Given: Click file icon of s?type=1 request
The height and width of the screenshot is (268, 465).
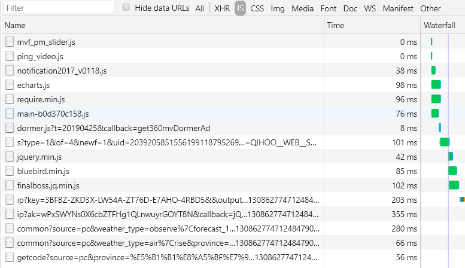Looking at the screenshot, I should 10,142.
